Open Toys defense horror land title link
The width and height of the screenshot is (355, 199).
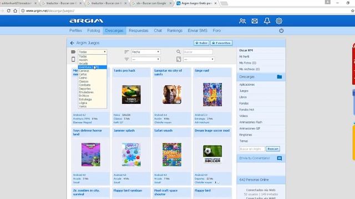tap(88, 132)
